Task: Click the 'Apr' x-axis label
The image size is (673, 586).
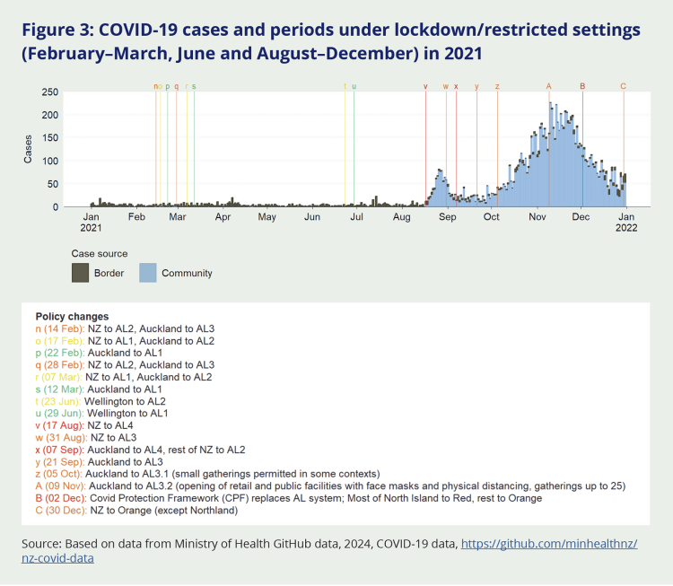Action: [223, 217]
